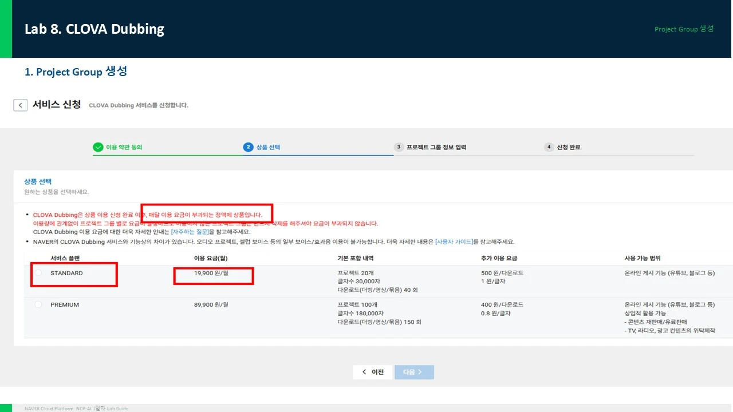Click the back arrow next to 서비스 신청
This screenshot has width=733, height=412.
click(21, 105)
